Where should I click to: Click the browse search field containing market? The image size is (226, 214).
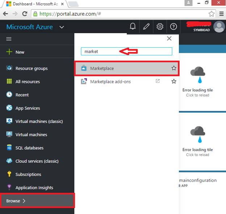(126, 51)
